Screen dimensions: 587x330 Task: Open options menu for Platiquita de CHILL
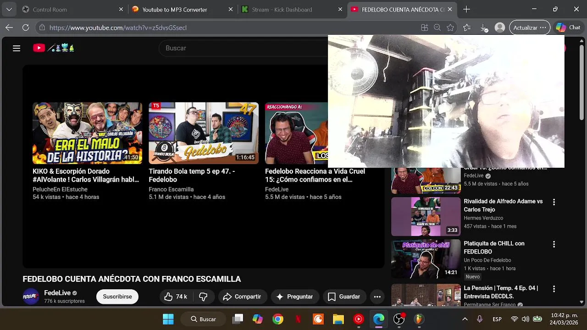click(554, 244)
